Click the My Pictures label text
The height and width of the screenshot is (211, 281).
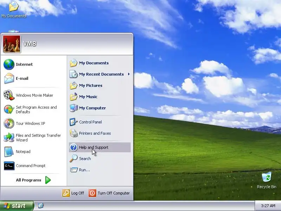91,85
